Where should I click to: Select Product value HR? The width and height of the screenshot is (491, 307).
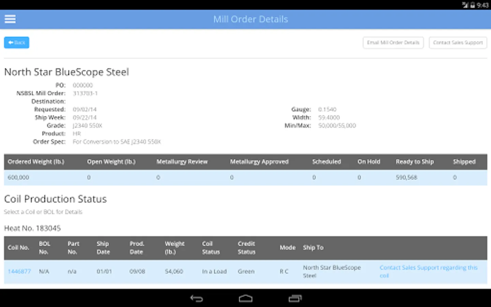[77, 134]
